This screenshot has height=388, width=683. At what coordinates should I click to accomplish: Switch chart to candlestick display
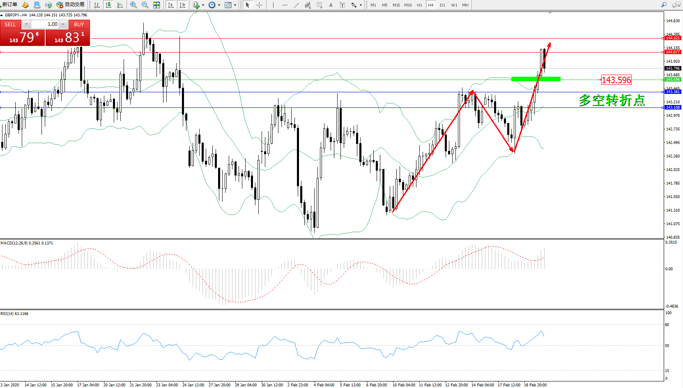point(108,5)
